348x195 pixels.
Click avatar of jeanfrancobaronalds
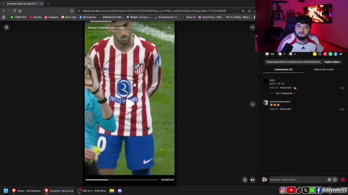click(x=266, y=103)
